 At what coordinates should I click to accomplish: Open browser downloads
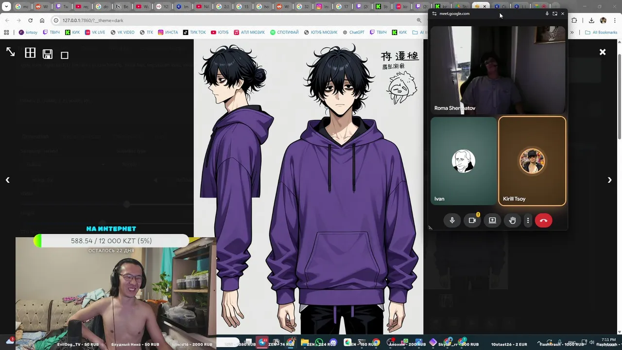[x=591, y=20]
